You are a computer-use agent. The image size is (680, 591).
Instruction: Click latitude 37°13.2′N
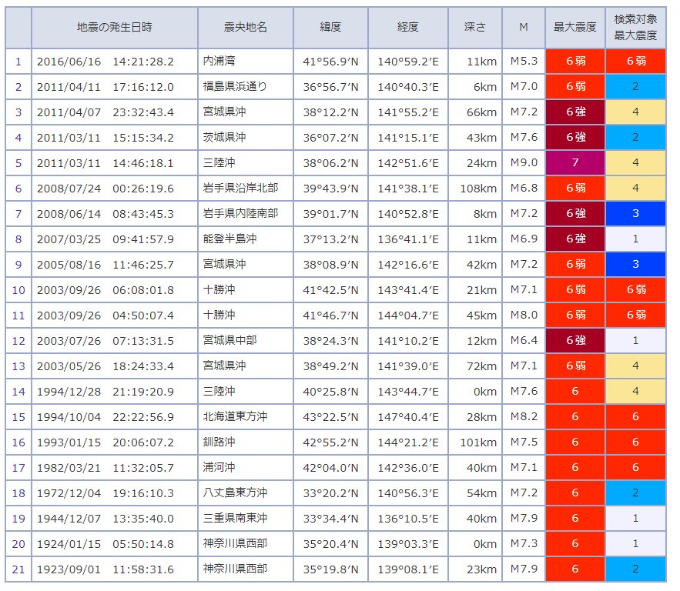[330, 239]
